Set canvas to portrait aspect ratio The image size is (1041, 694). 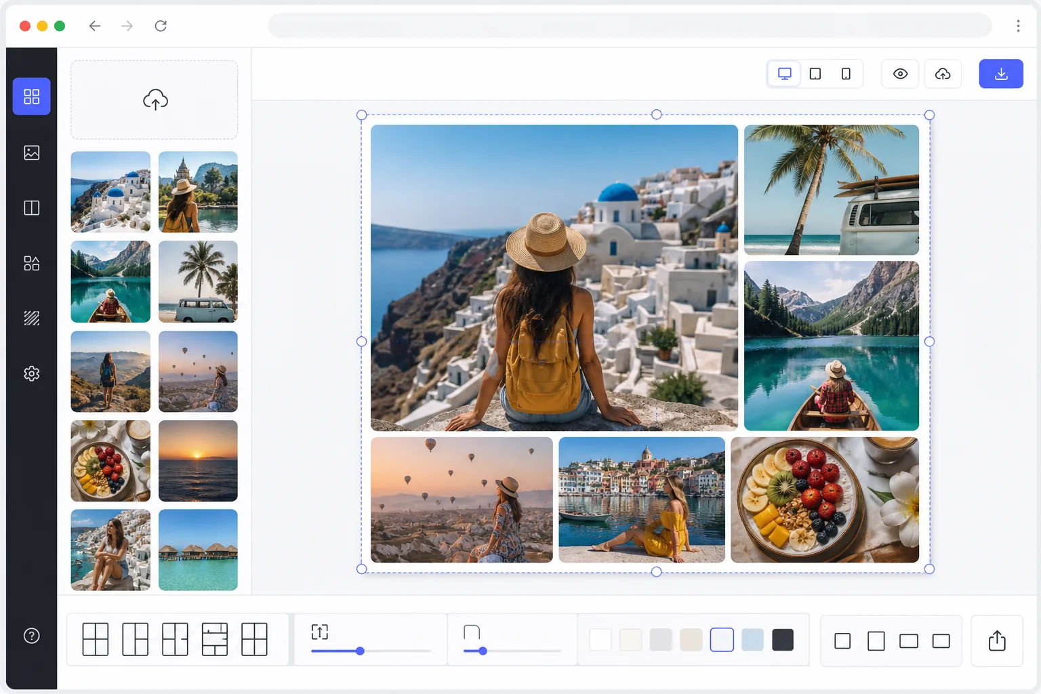pyautogui.click(x=876, y=640)
